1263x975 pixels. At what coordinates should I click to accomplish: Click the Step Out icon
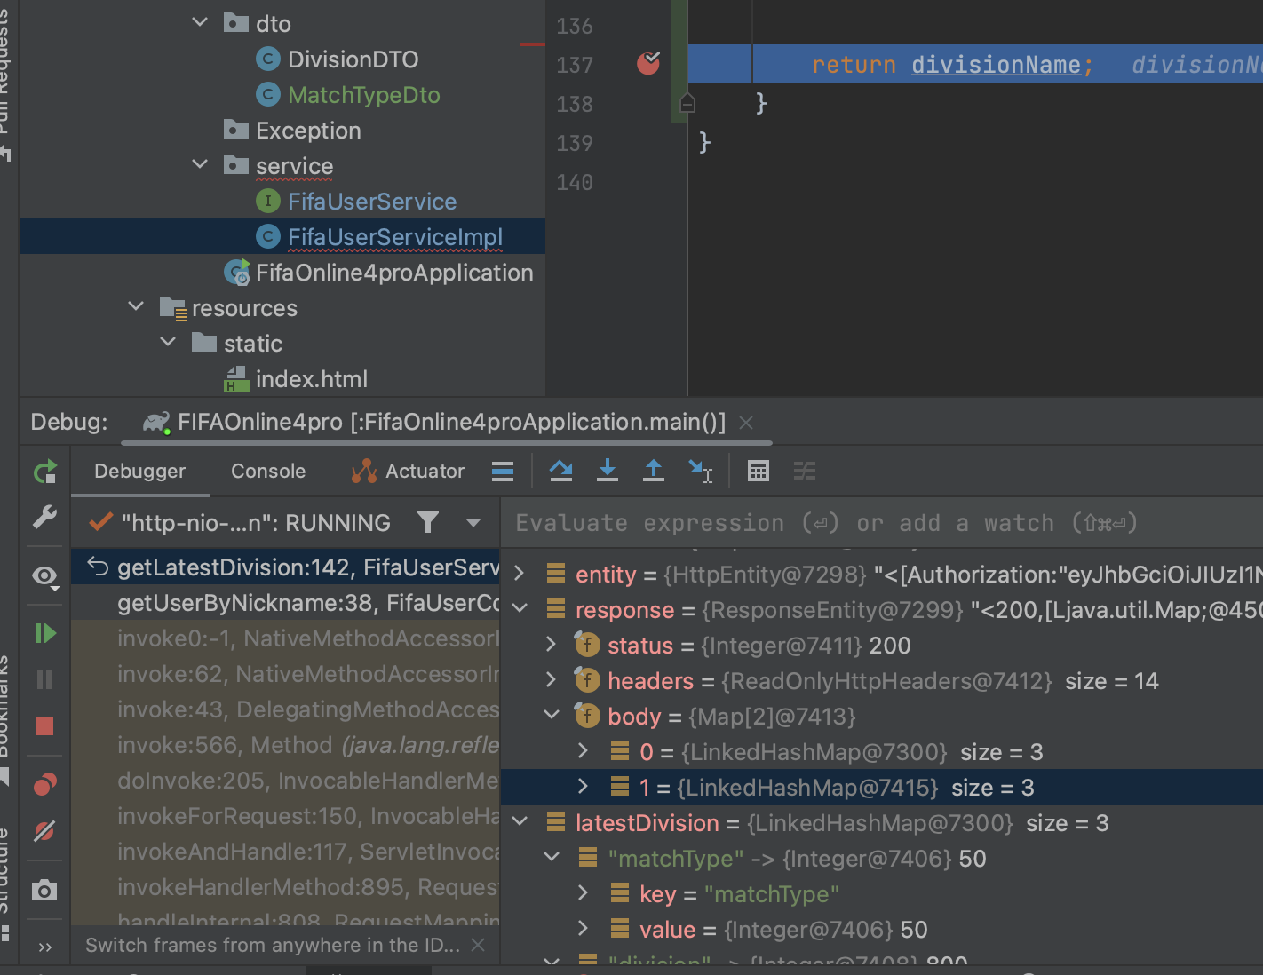tap(654, 471)
